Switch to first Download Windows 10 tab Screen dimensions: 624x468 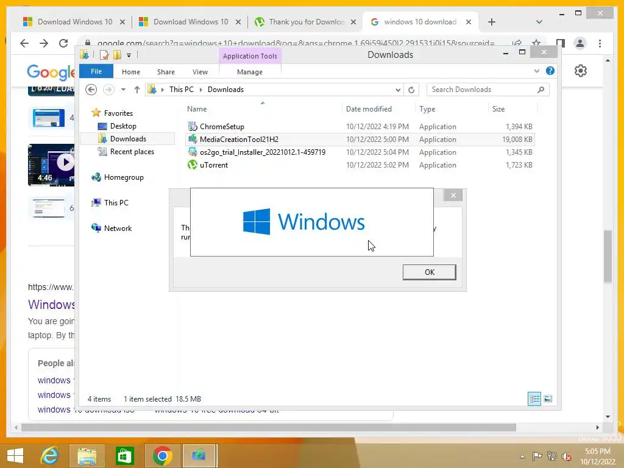click(x=74, y=22)
